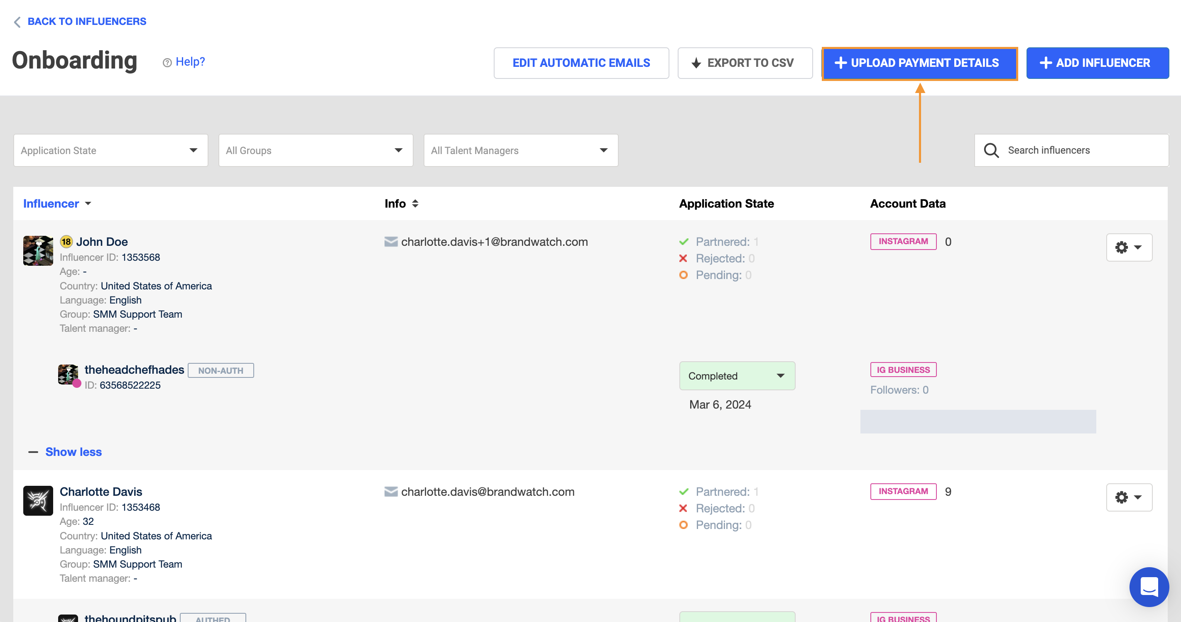Click the IG BUSINESS tag for theheadchefhades

[903, 370]
